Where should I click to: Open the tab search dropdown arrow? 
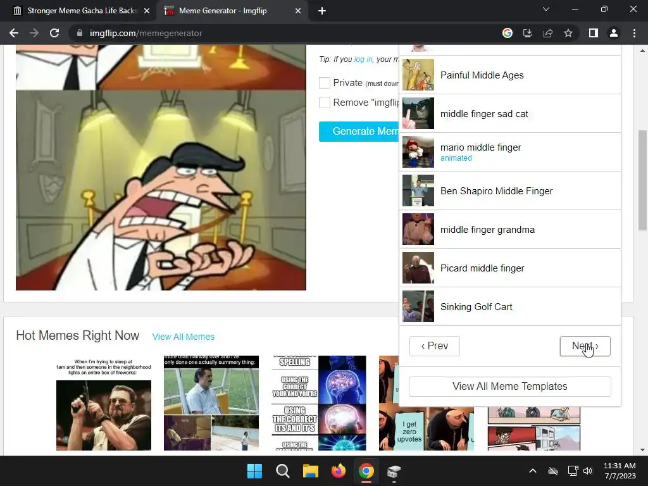coord(546,9)
